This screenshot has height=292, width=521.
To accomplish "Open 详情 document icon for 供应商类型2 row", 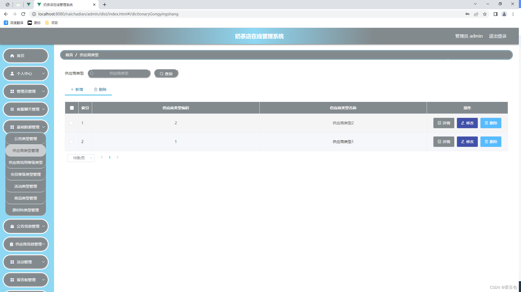I will point(439,123).
